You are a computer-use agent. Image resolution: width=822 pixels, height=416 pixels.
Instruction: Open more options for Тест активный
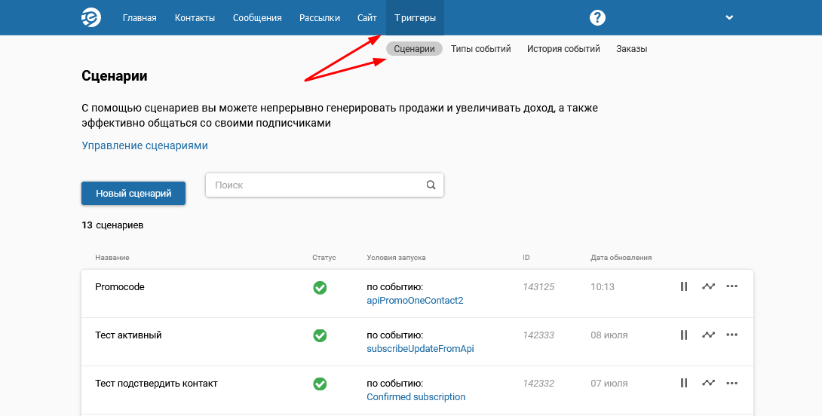pos(732,335)
